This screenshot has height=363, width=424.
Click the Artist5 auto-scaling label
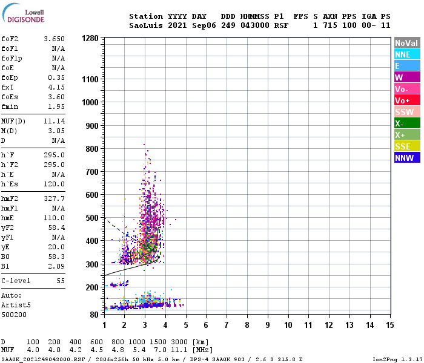click(x=16, y=305)
